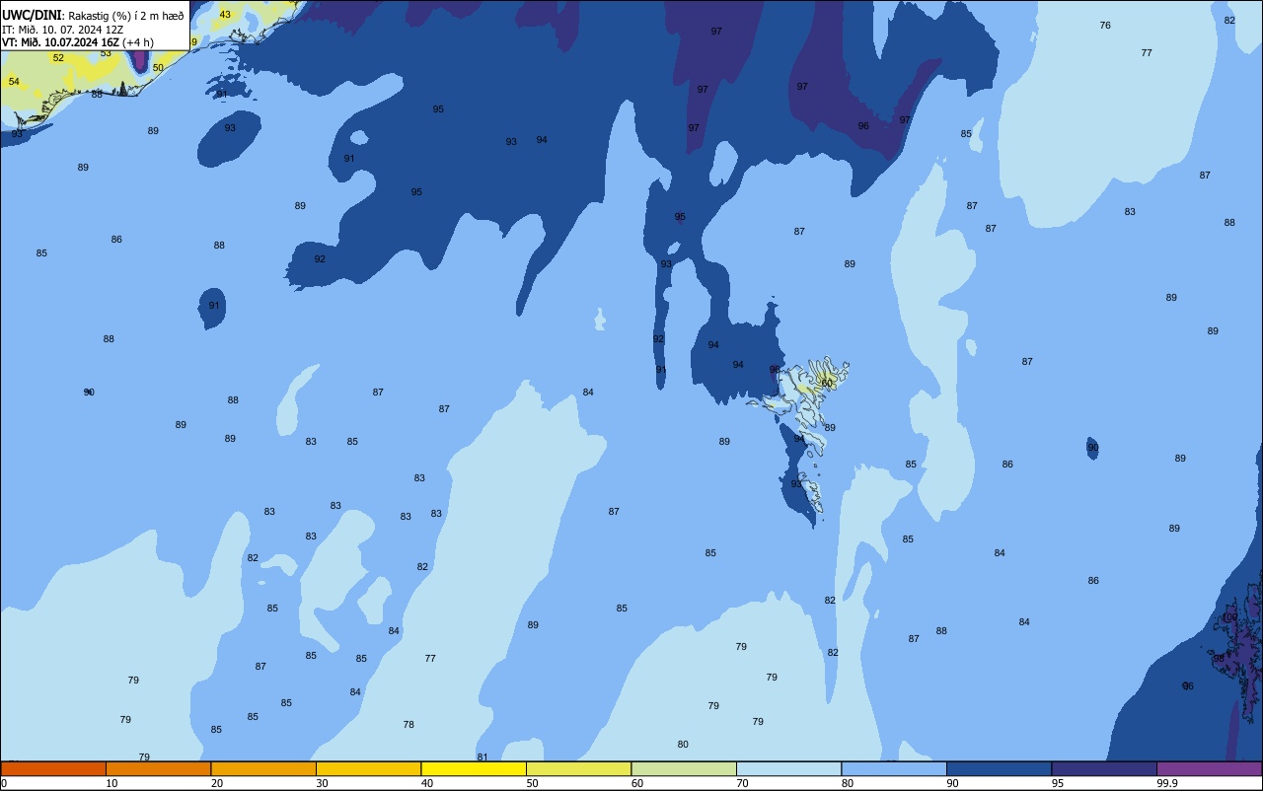Select the 30–40 golden yellow legend swatch
This screenshot has height=791, width=1263.
(368, 768)
